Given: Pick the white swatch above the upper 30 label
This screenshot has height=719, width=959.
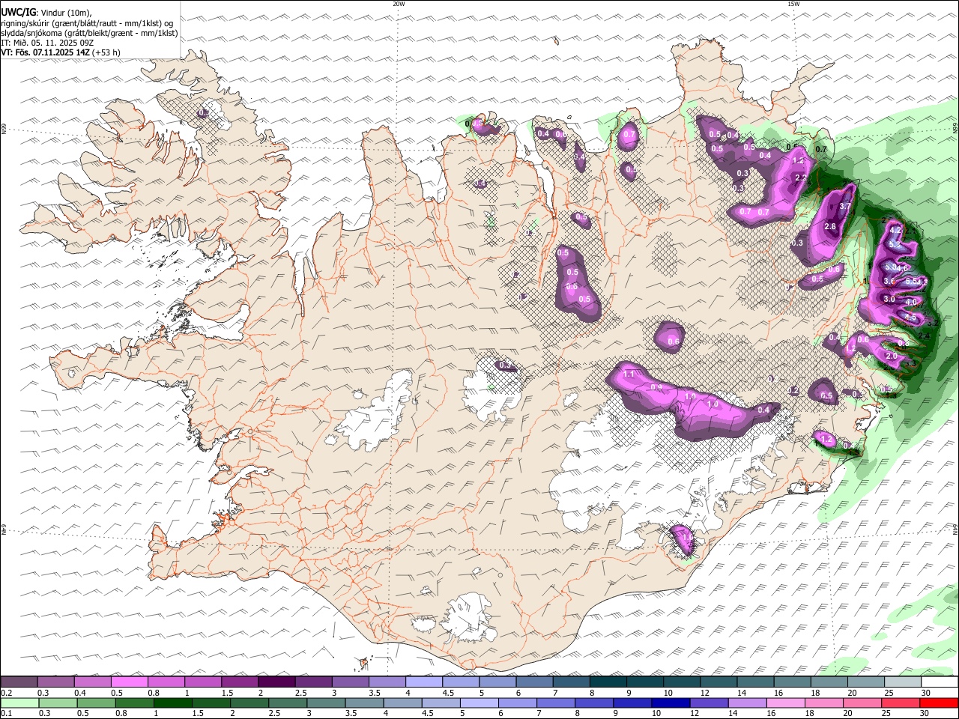Looking at the screenshot, I should (938, 682).
